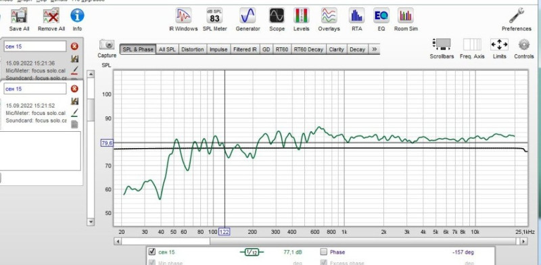Open the Overlays window
541x265 pixels.
click(329, 20)
